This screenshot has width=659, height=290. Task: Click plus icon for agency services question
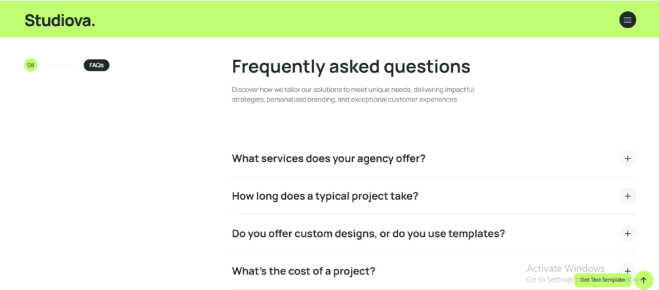coord(628,158)
